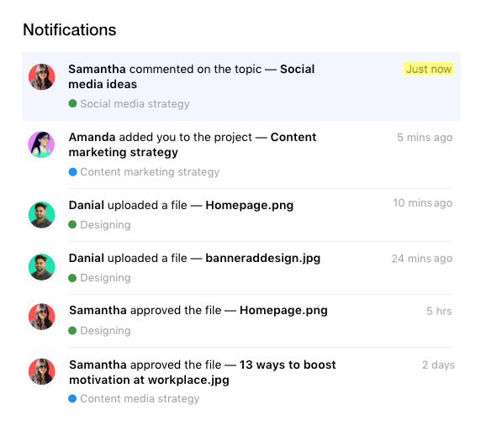
Task: Click Samantha's avatar on Homepage.png approval
Action: [42, 317]
